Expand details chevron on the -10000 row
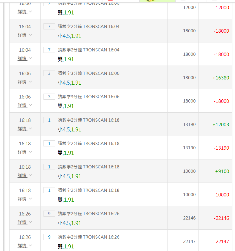235x251 pixels. click(x=30, y=199)
